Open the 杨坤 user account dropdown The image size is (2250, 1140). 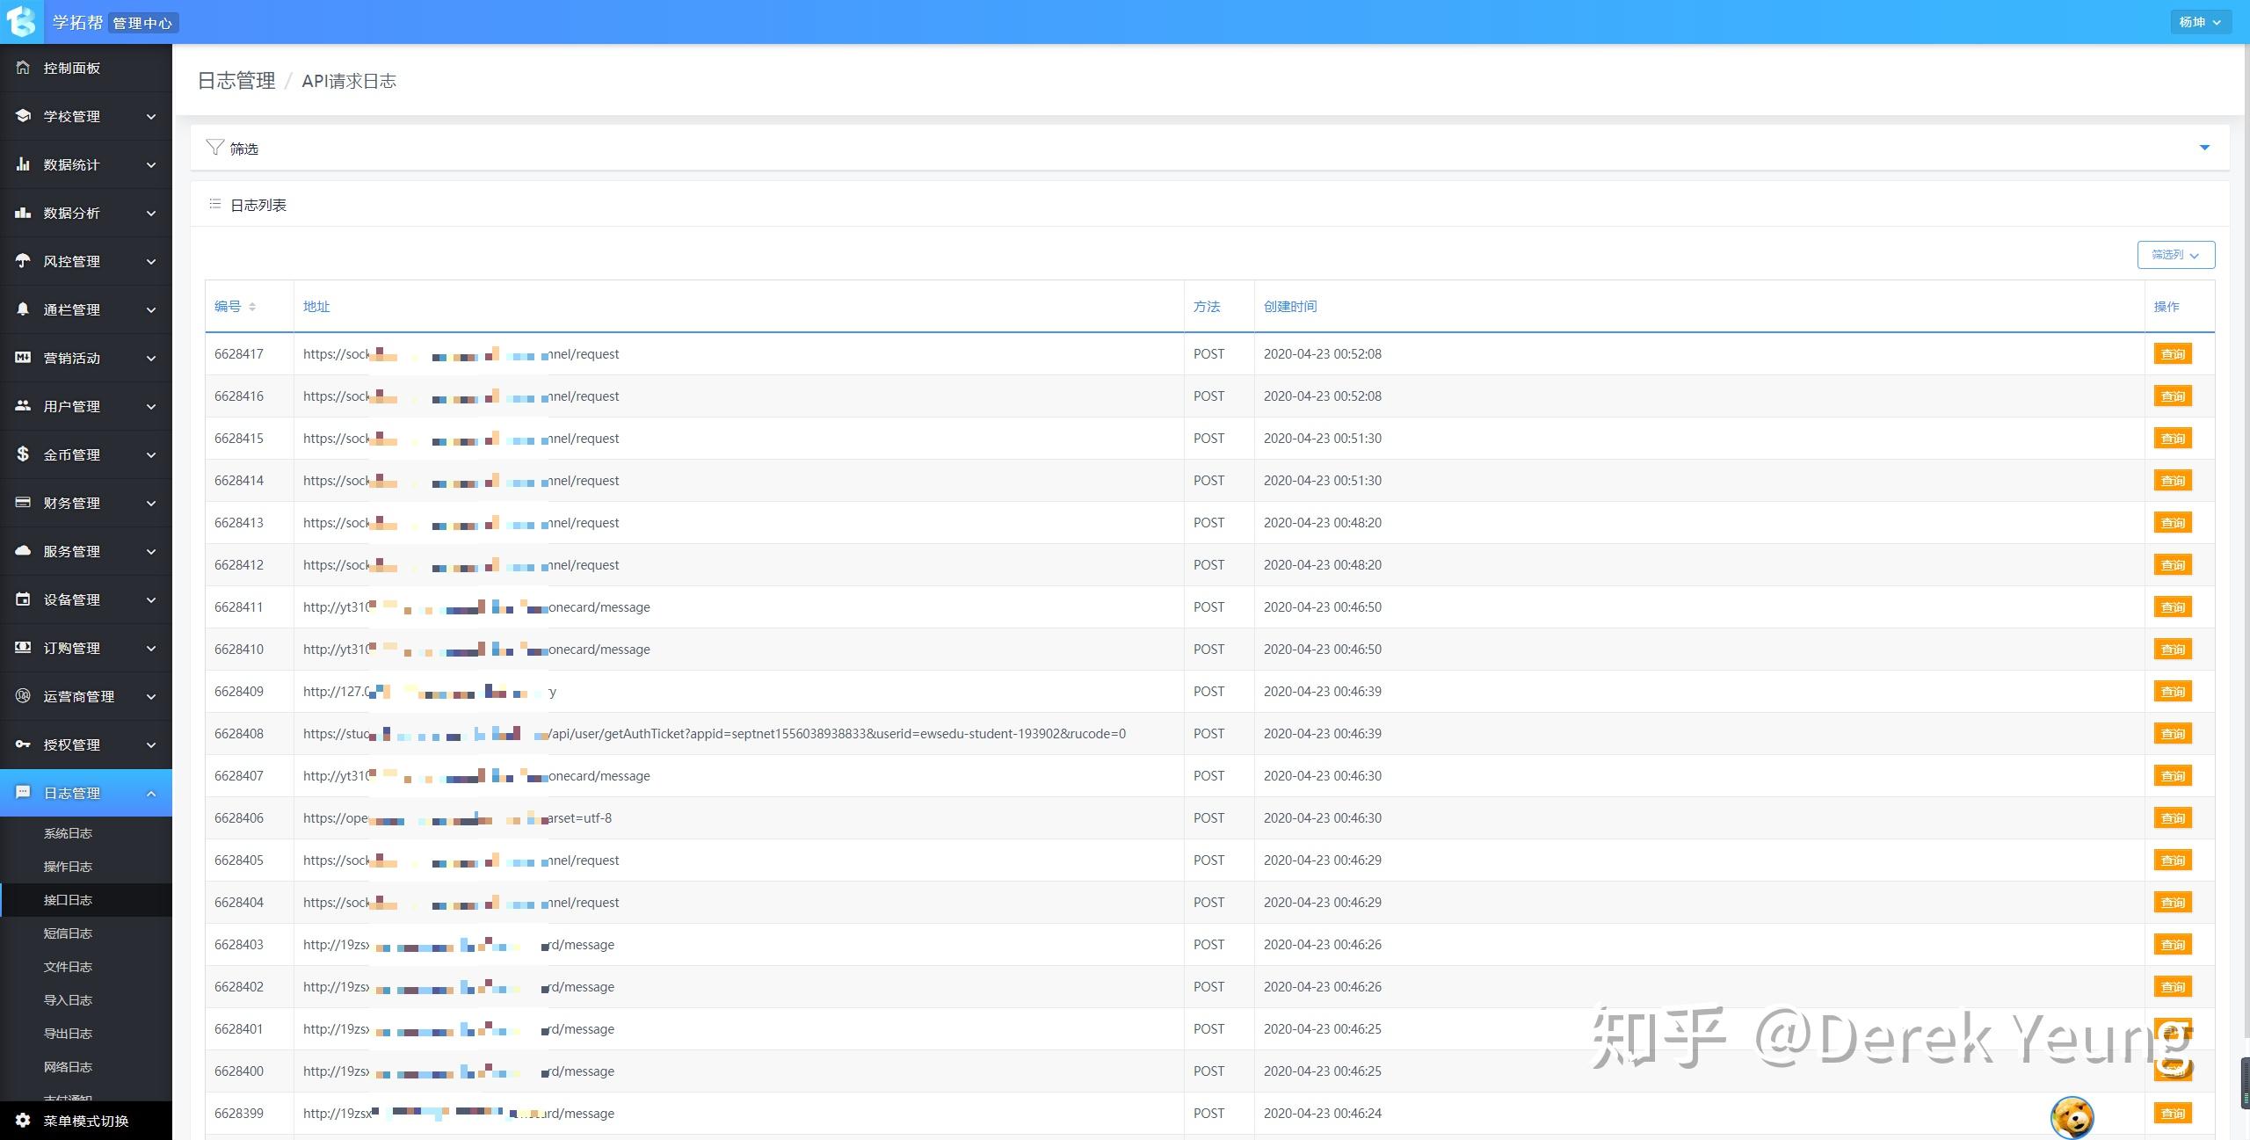click(2199, 22)
